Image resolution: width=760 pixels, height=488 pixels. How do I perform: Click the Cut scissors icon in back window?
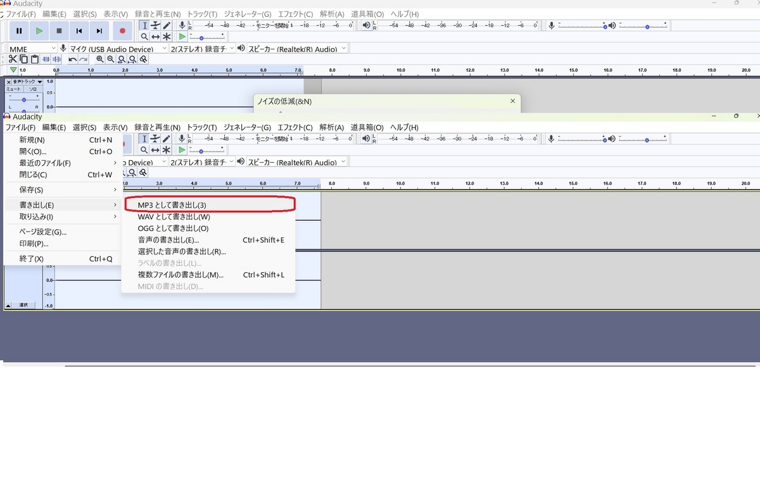pos(13,59)
